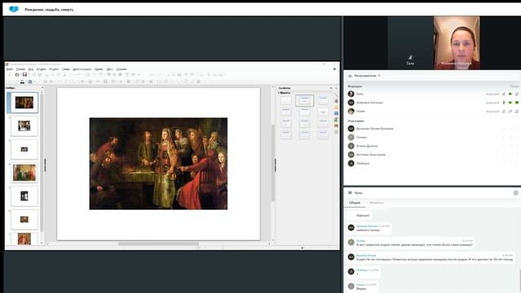Switch to the Вопросы chat tab
The width and height of the screenshot is (521, 293).
click(x=376, y=203)
